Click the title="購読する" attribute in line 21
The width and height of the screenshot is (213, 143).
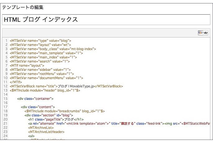point(123,123)
